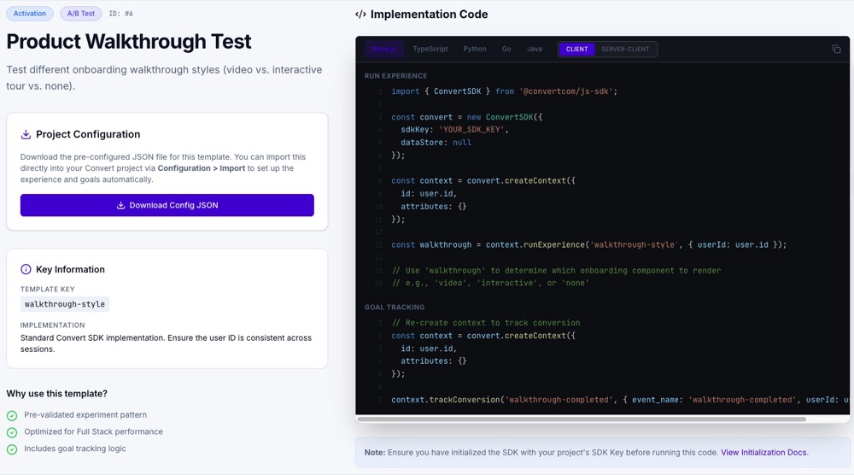Click the download icon beside Project Configuration
This screenshot has height=475, width=854.
click(26, 134)
